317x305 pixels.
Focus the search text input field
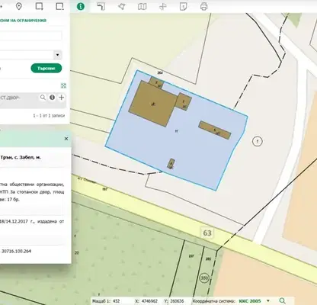pyautogui.click(x=30, y=36)
